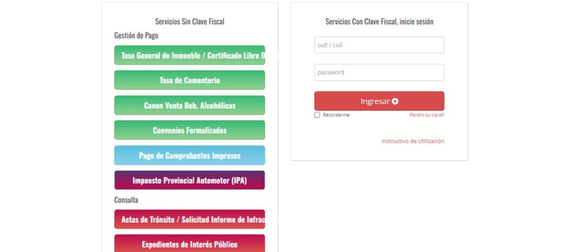568x252 pixels.
Task: Focus the cuit / cuil field
Action: click(x=379, y=45)
